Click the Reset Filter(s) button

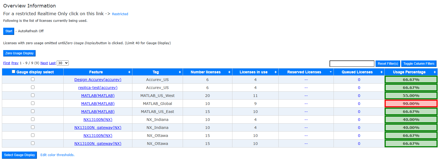[388, 64]
